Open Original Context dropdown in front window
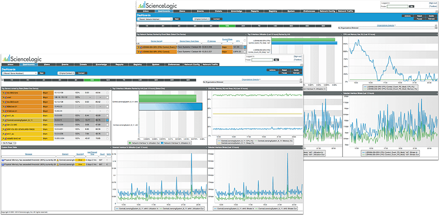Screen dimensions: 439x215 coord(66,73)
